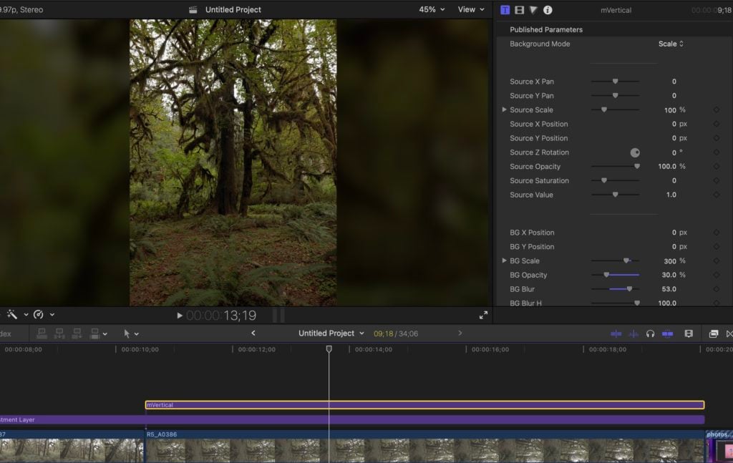Open clip appearance filmstrip icon
733x463 pixels.
coord(689,333)
